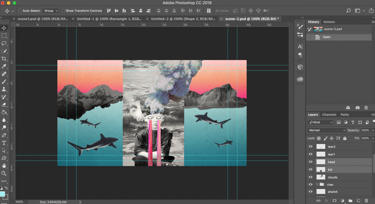Create new snapshot with camera icon

(357, 108)
